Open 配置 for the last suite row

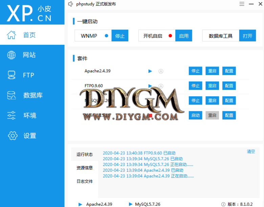click(229, 115)
